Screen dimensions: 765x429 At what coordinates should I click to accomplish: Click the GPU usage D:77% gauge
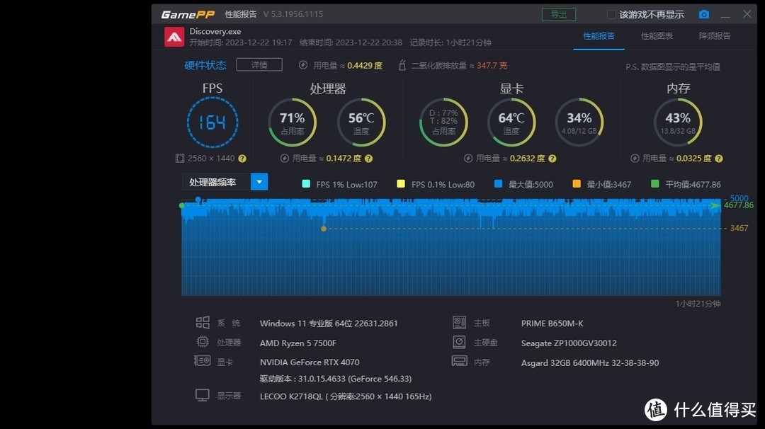443,122
